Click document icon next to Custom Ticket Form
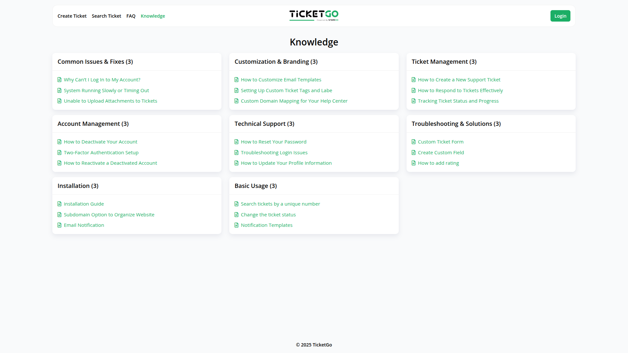628x353 pixels. pos(413,142)
